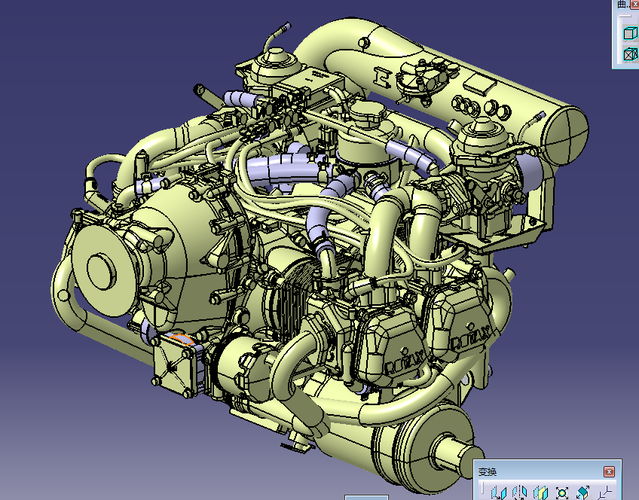This screenshot has width=639, height=500.
Task: Select the Affinity cube transformation icon
Action: click(582, 492)
